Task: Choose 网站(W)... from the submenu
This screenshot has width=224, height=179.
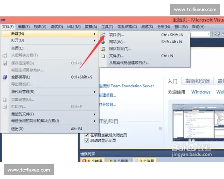Action: tap(144, 42)
